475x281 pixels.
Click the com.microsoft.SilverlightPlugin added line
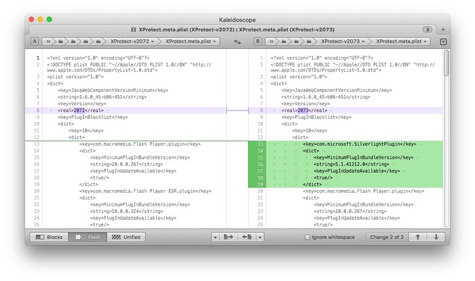[359, 144]
